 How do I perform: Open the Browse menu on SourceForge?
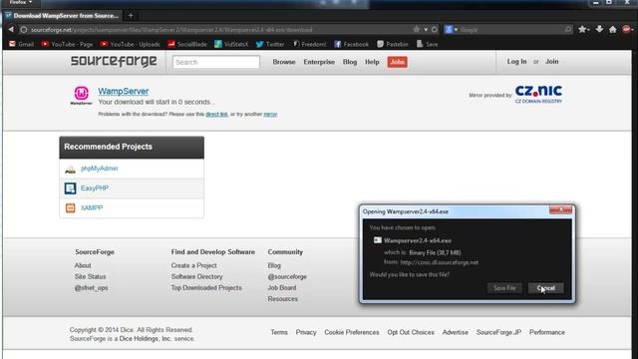click(x=284, y=62)
